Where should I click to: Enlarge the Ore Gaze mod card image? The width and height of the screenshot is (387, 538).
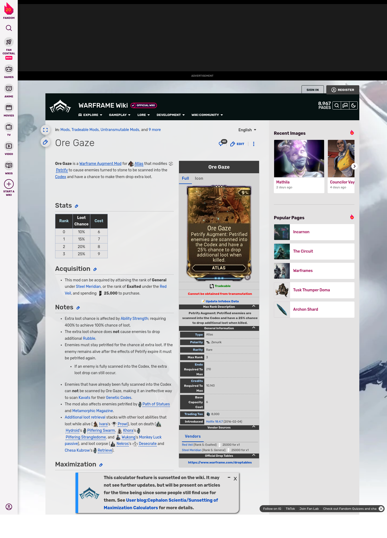(248, 277)
